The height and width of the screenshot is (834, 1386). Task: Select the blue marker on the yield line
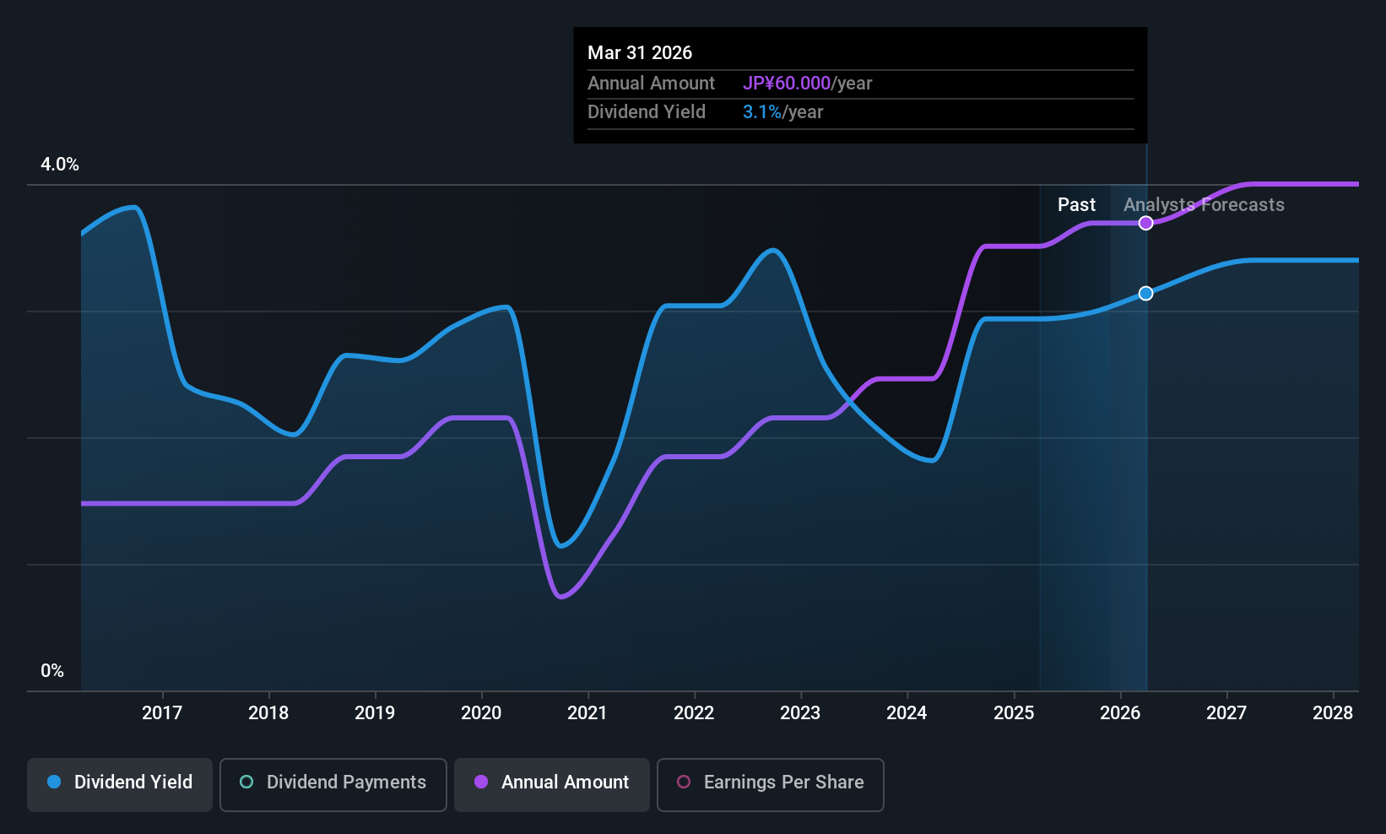tap(1145, 293)
